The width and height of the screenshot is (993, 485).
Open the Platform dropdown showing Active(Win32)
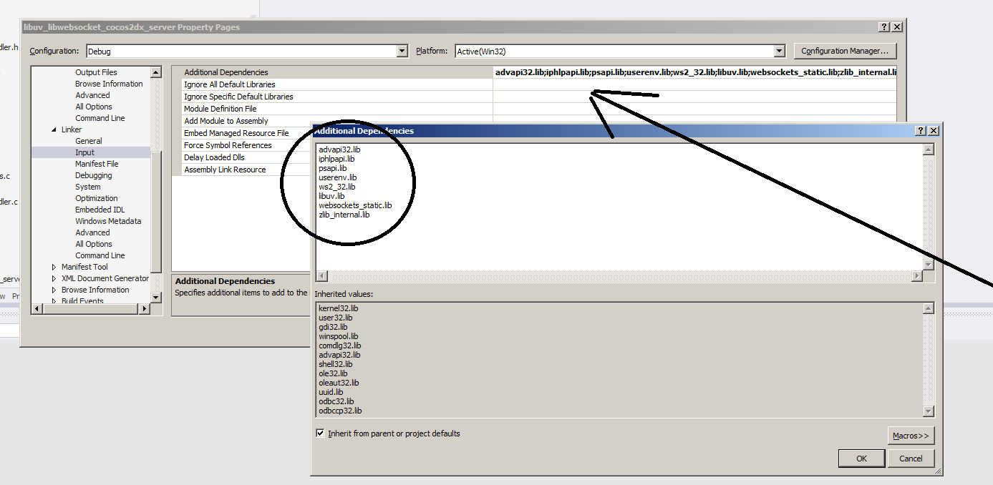point(780,51)
